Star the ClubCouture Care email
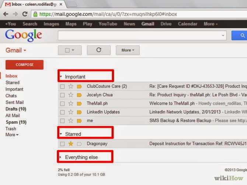 (71, 86)
